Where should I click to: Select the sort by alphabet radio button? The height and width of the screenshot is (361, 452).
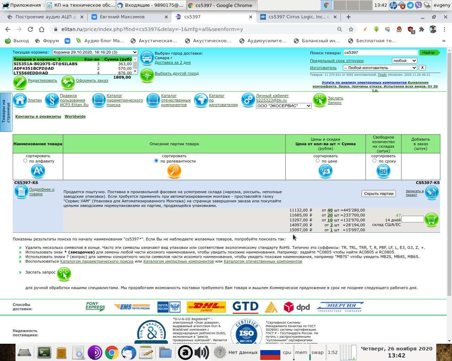pos(25,161)
